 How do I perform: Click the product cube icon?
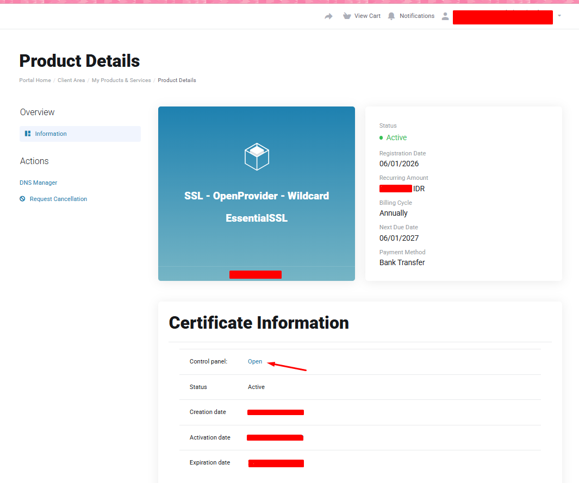coord(257,157)
